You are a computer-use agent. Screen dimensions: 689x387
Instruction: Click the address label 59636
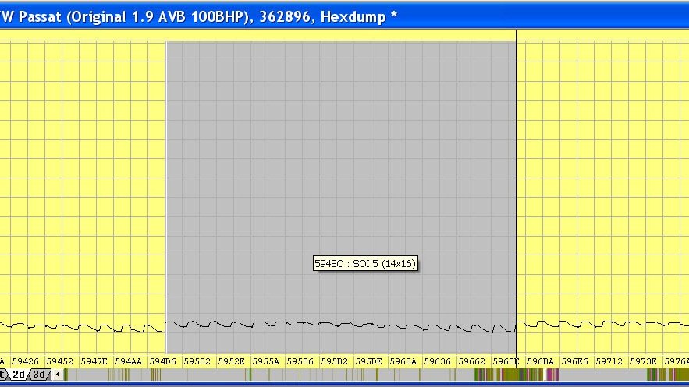[x=437, y=361]
